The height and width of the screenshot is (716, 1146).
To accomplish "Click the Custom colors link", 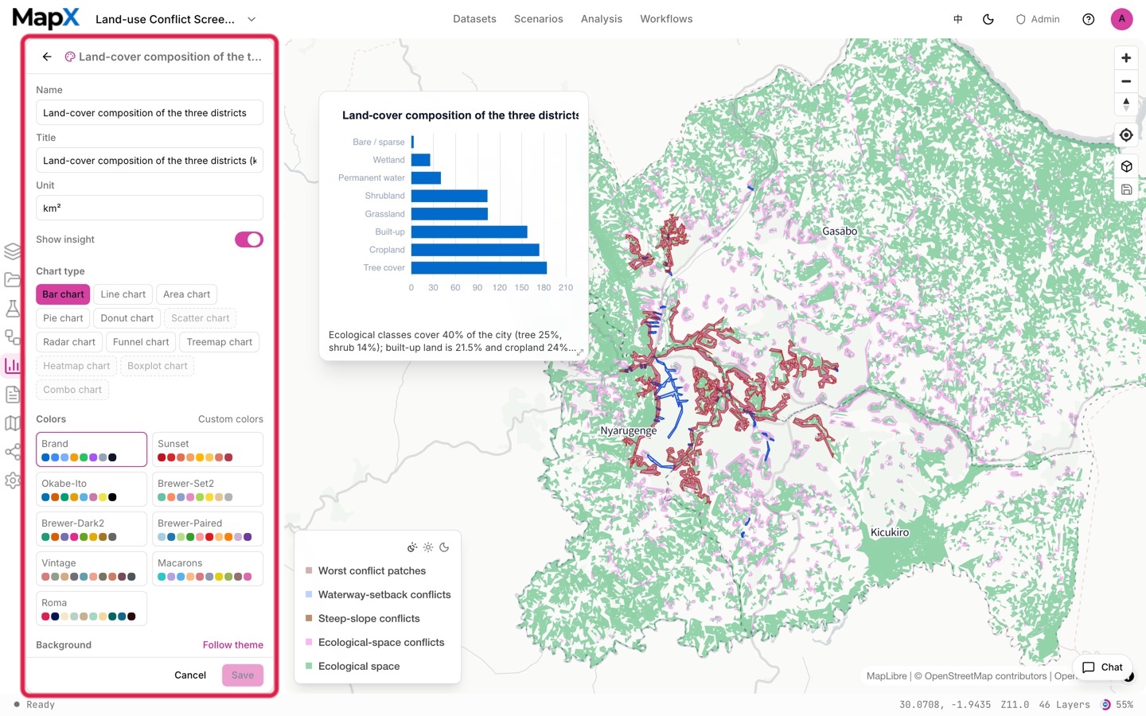I will [231, 419].
